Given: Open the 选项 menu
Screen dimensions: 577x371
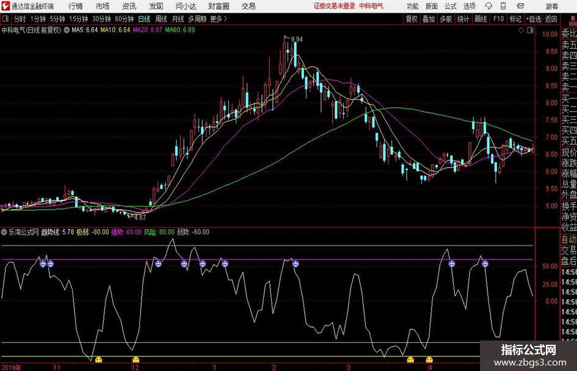Looking at the screenshot, I should coord(469,6).
